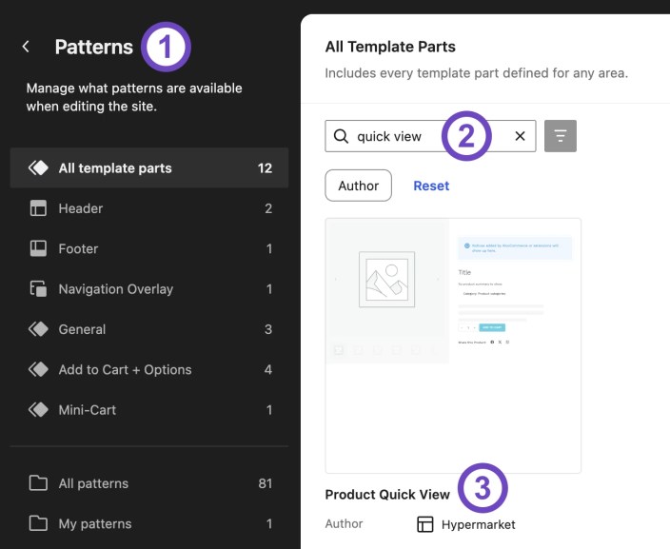This screenshot has width=670, height=549.
Task: Click the All Template Parts heading
Action: [390, 47]
